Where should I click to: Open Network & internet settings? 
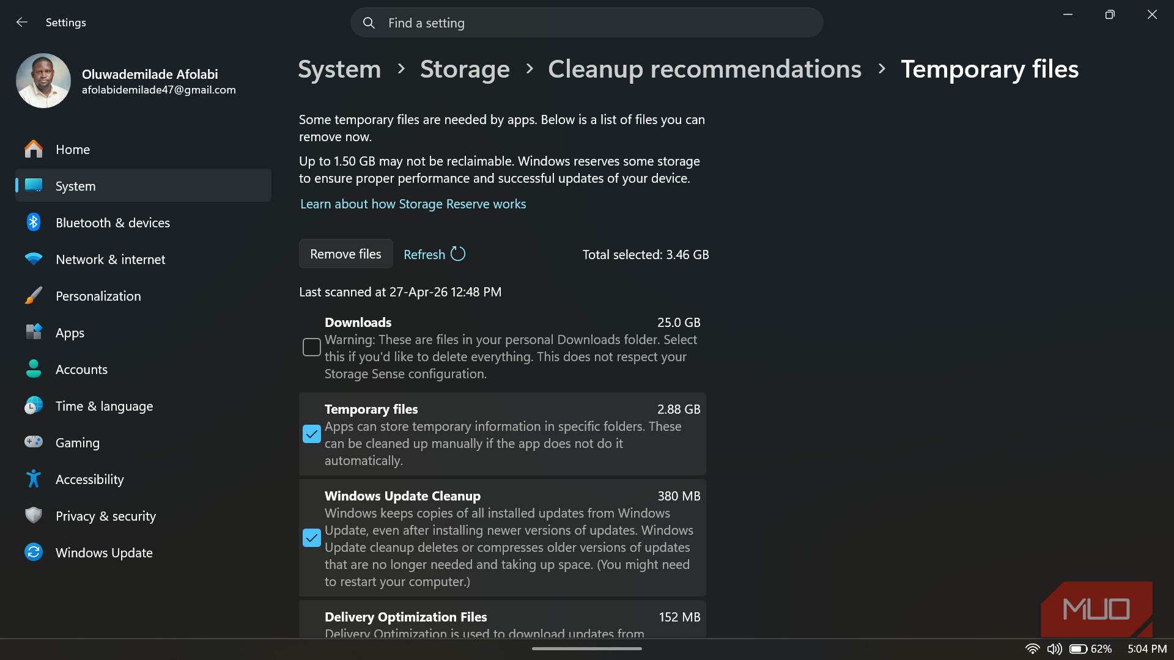(143, 259)
